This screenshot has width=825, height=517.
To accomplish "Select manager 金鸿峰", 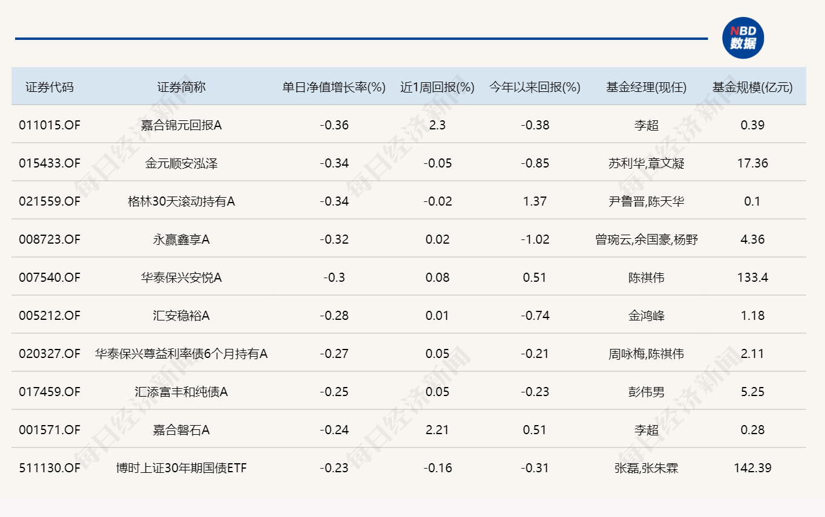I will click(646, 316).
